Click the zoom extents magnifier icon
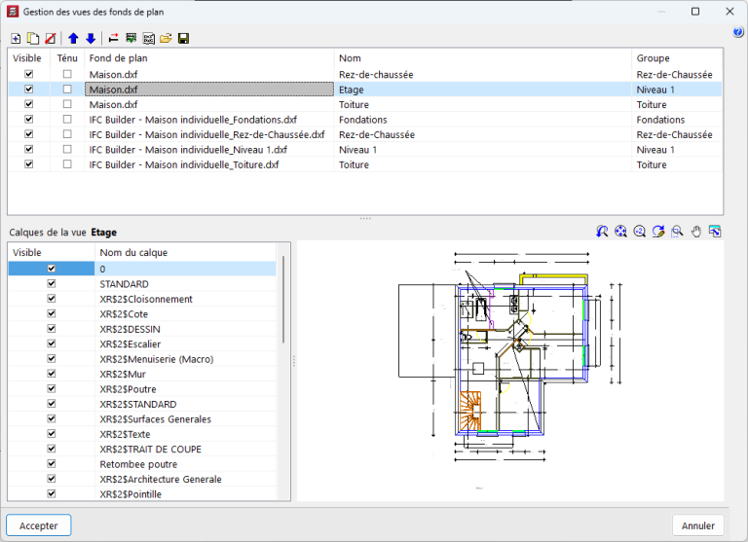The image size is (748, 542). (620, 232)
